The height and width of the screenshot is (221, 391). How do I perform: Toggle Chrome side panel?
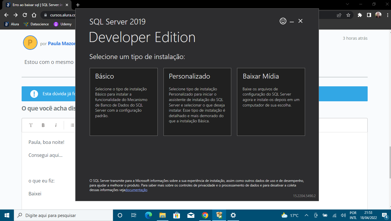(x=369, y=15)
